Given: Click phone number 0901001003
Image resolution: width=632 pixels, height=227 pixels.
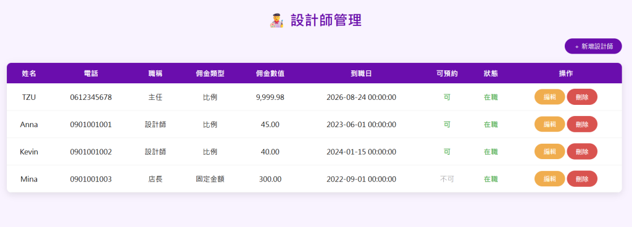Looking at the screenshot, I should point(91,179).
